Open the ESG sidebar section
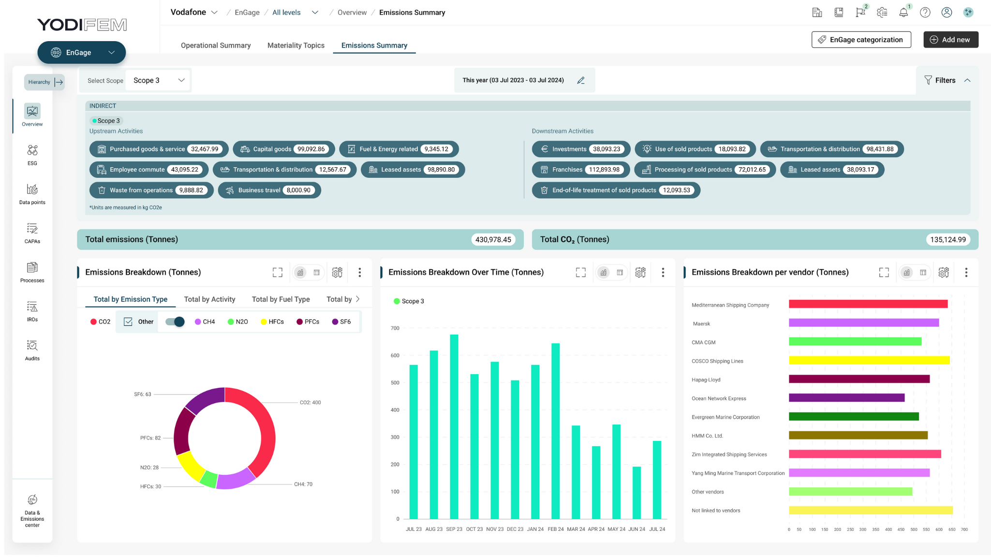The width and height of the screenshot is (991, 557). (x=32, y=155)
